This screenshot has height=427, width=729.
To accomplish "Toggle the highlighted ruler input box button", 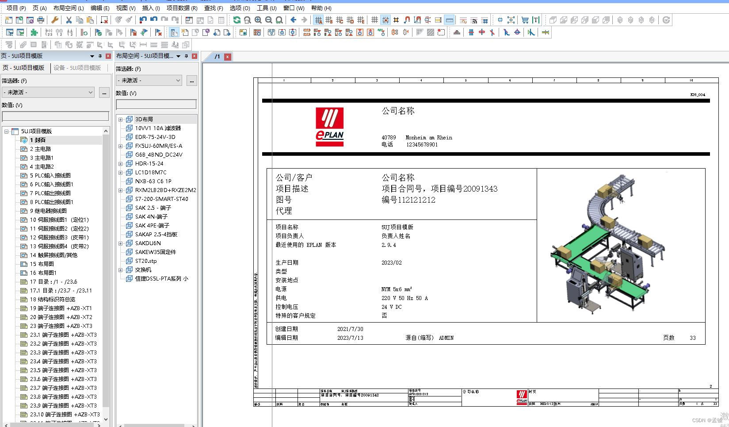I will (449, 20).
